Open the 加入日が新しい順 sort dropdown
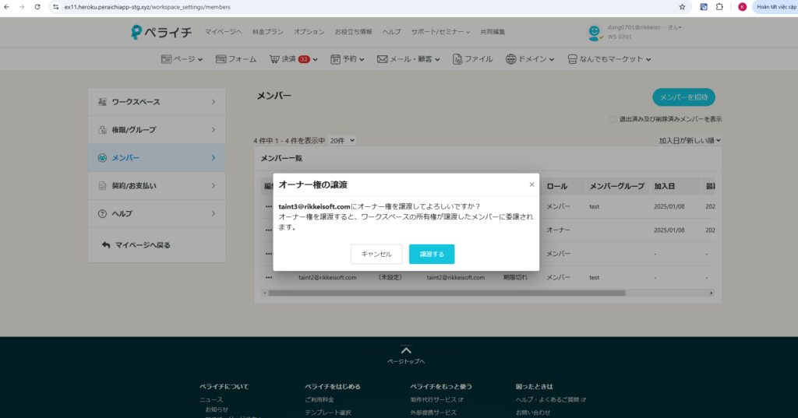Viewport: 798px width, 418px height. coord(690,141)
